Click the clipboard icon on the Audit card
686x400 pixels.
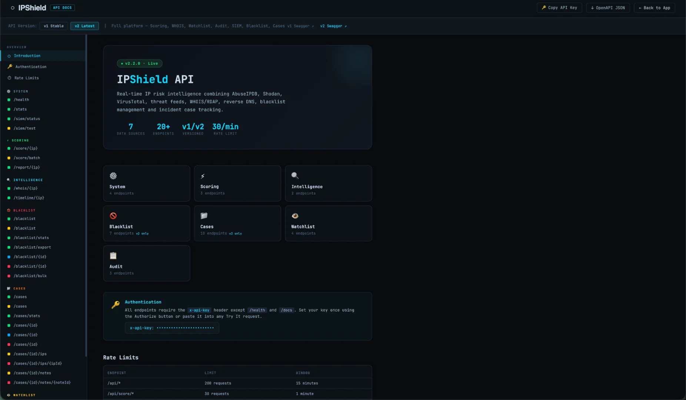[113, 256]
